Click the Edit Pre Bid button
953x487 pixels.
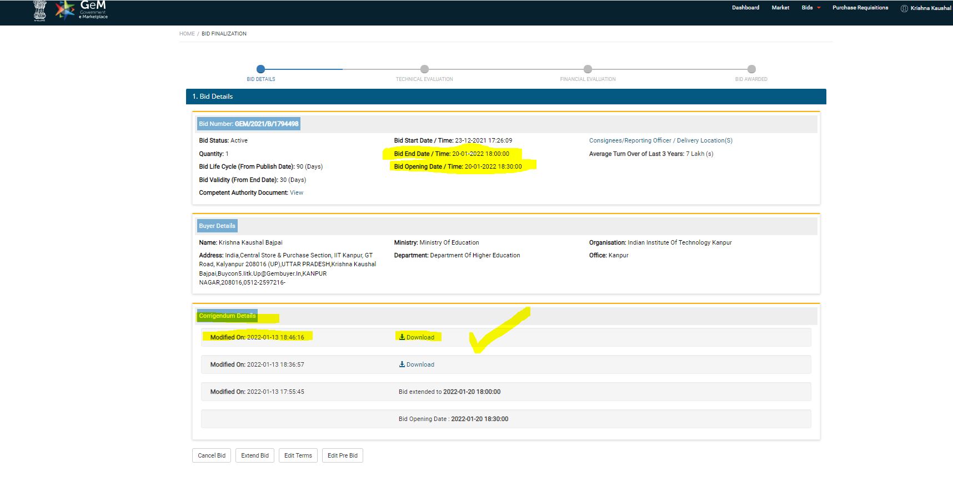[342, 455]
